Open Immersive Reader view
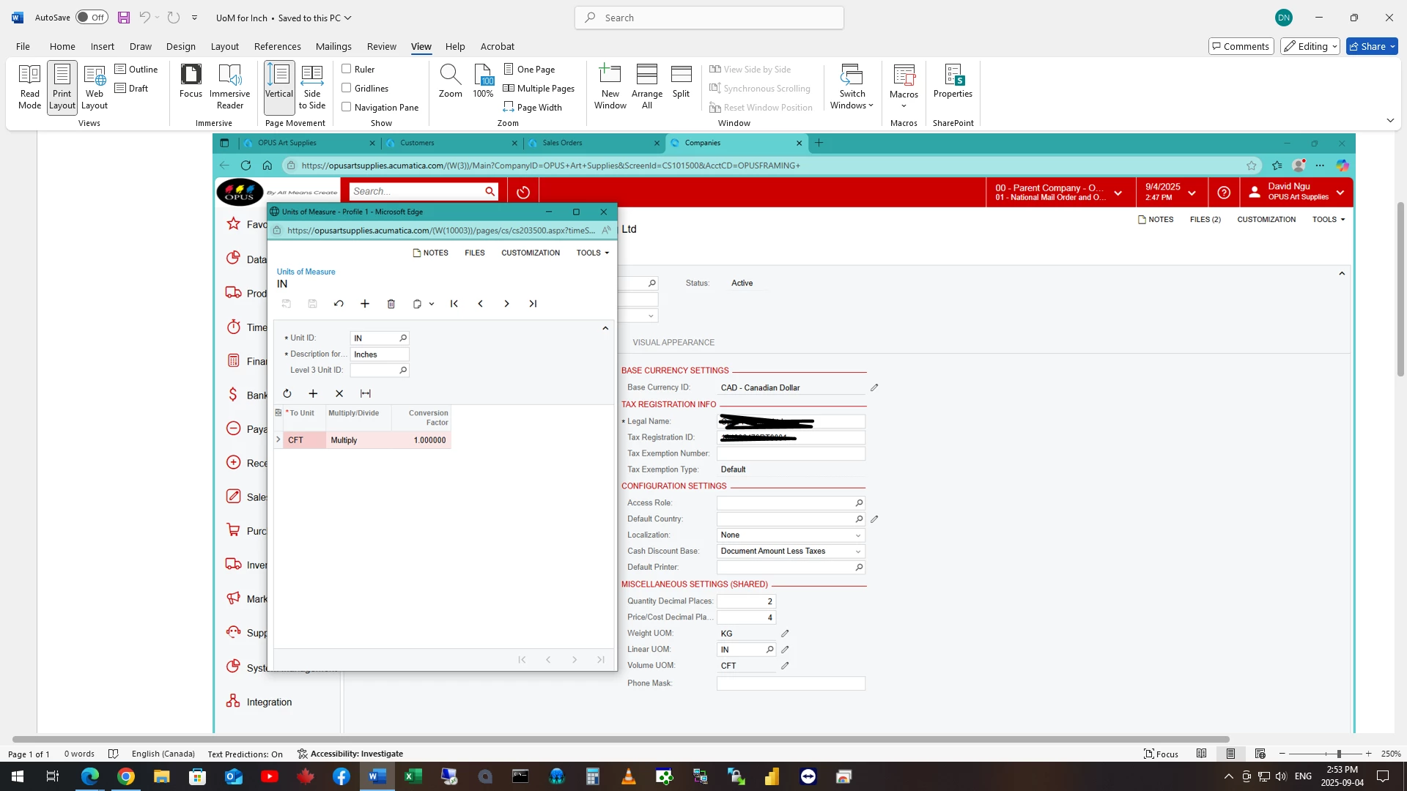This screenshot has height=791, width=1407. (x=229, y=86)
